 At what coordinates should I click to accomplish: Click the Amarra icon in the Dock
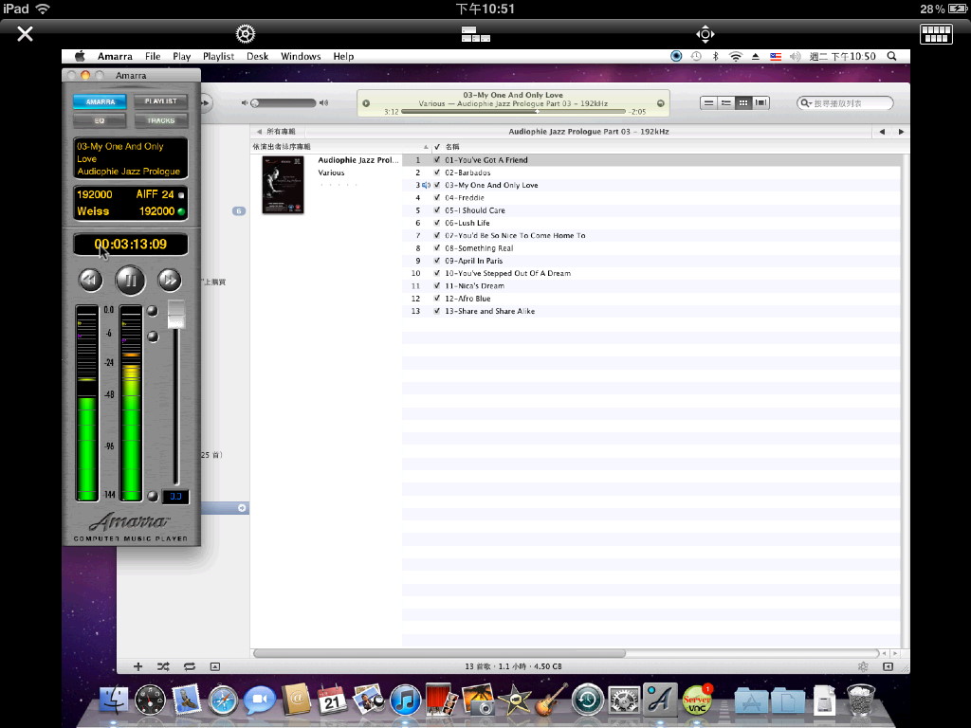coord(660,700)
